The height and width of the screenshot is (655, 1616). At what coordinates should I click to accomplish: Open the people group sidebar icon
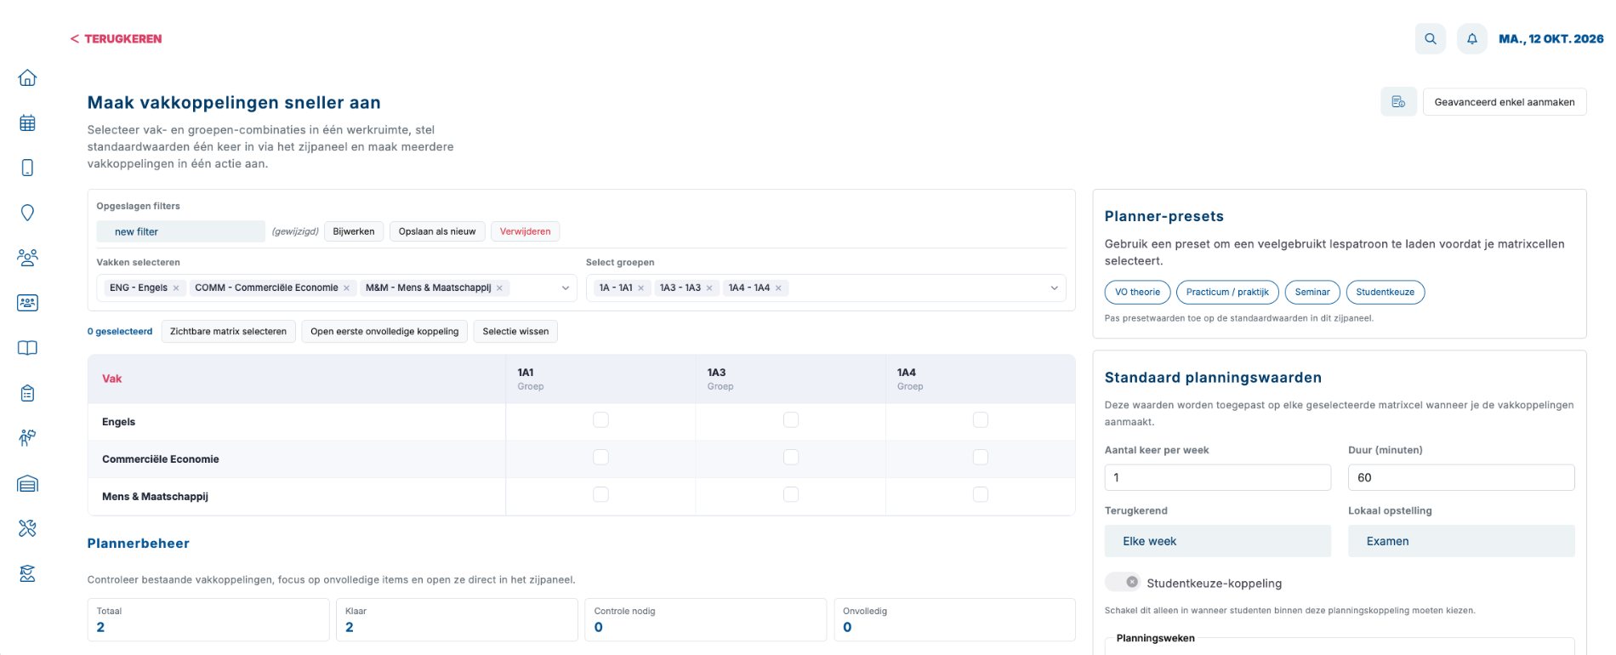click(x=27, y=258)
